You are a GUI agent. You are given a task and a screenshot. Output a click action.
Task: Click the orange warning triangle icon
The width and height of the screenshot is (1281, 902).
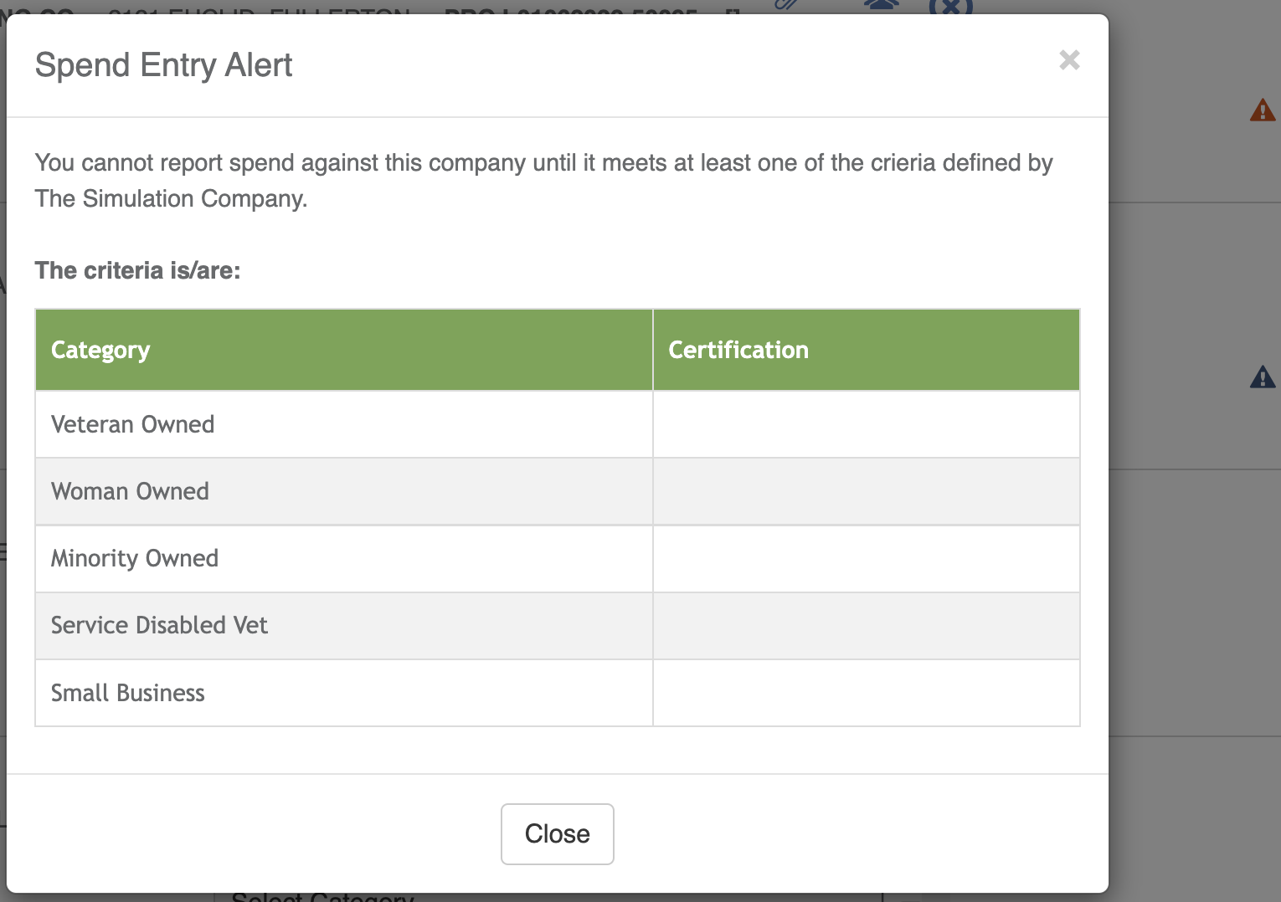coord(1263,110)
